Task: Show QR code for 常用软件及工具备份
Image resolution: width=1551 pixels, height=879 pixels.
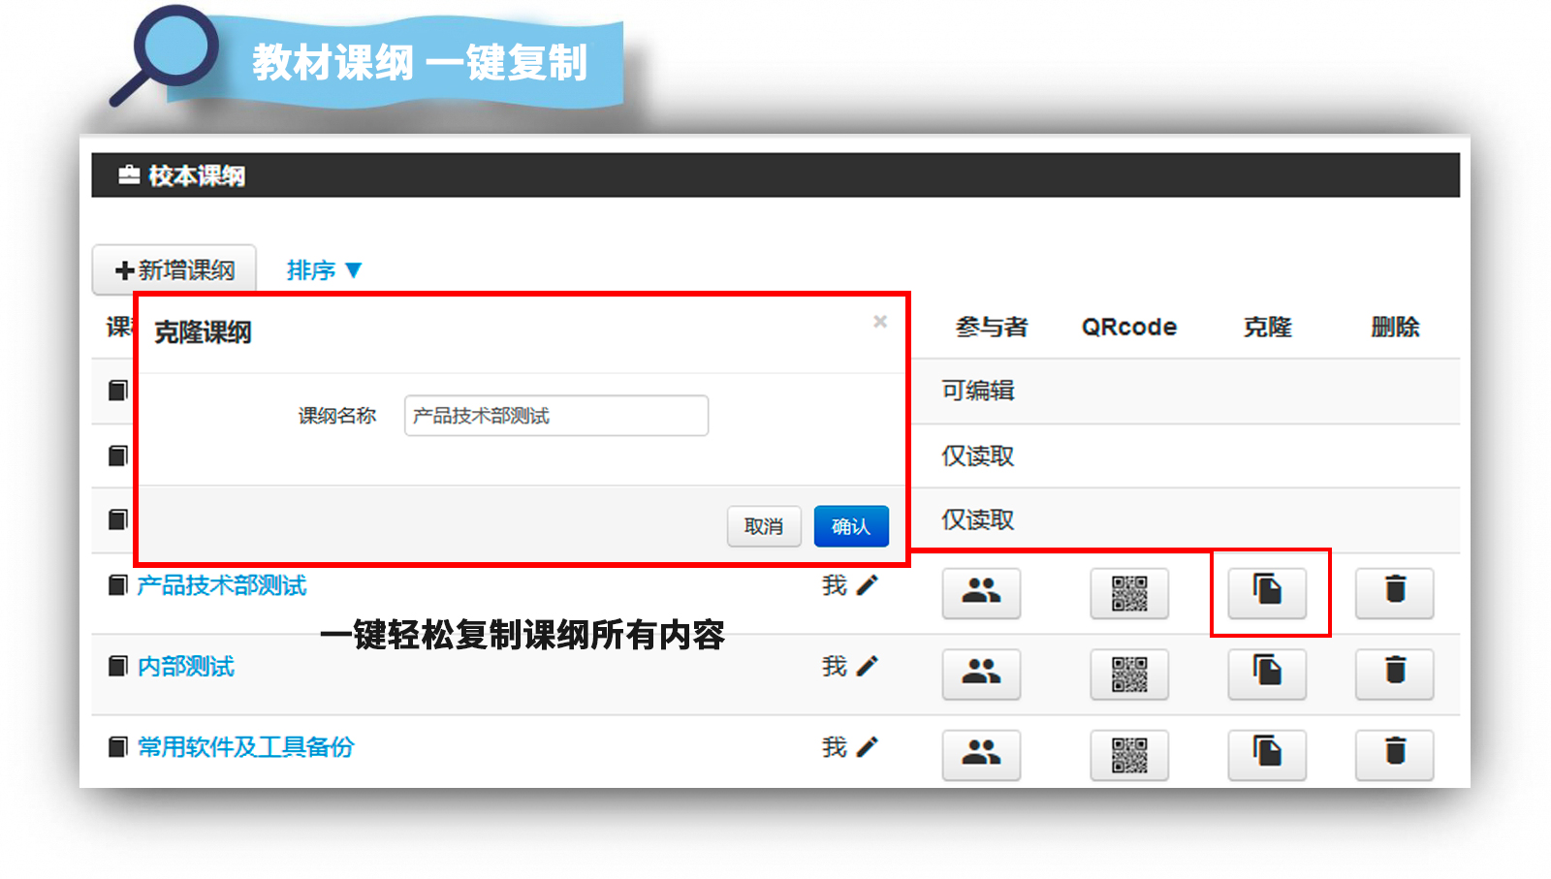Action: point(1128,754)
